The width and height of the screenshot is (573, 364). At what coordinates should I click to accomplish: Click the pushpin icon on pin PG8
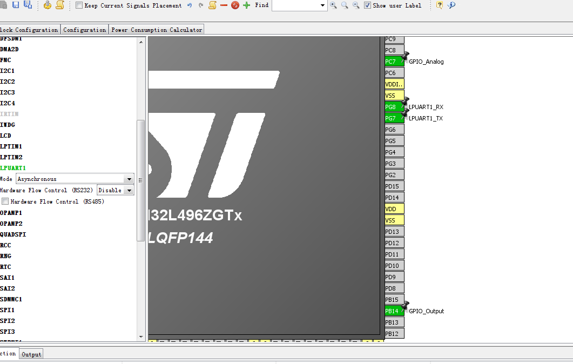pyautogui.click(x=405, y=101)
